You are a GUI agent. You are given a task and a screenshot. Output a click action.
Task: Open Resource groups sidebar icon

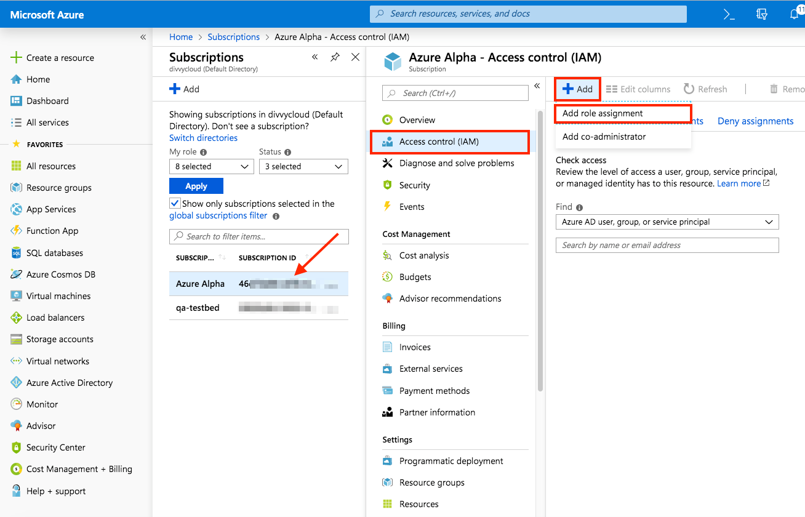pyautogui.click(x=17, y=188)
